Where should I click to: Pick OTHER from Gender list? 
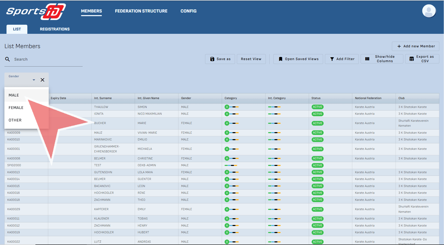[x=15, y=120]
